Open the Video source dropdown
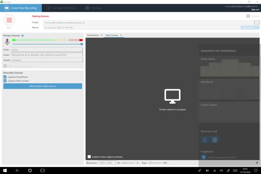The width and height of the screenshot is (261, 174). click(47, 49)
